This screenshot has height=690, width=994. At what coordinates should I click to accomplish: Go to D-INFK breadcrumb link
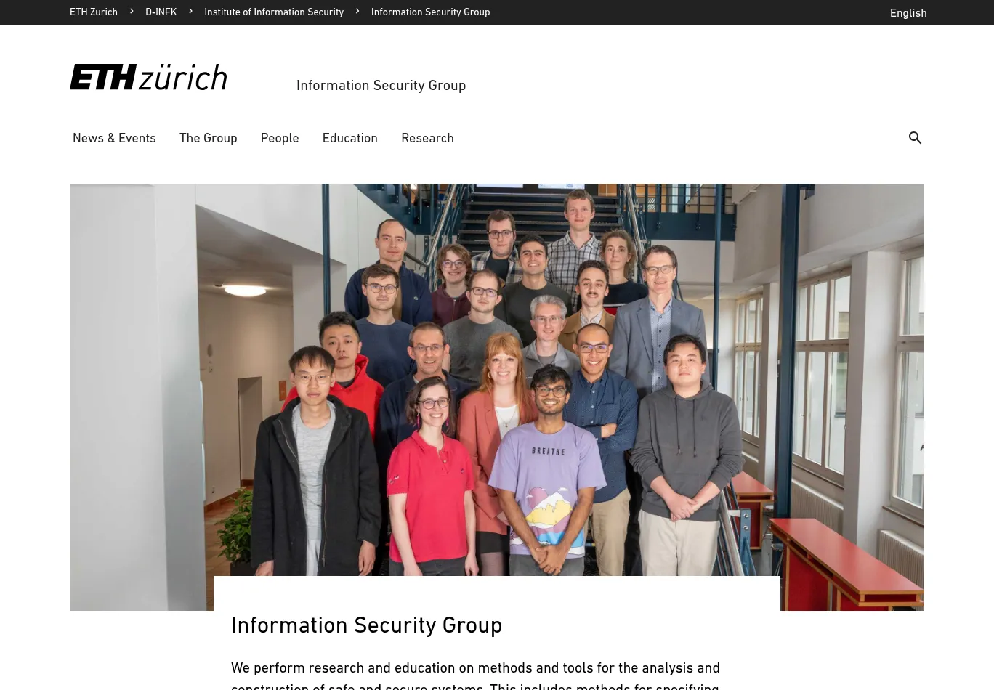click(161, 12)
